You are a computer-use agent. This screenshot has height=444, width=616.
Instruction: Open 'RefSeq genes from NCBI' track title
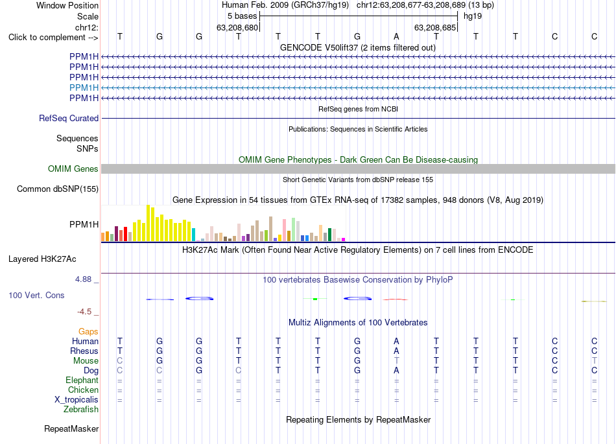[x=358, y=109]
